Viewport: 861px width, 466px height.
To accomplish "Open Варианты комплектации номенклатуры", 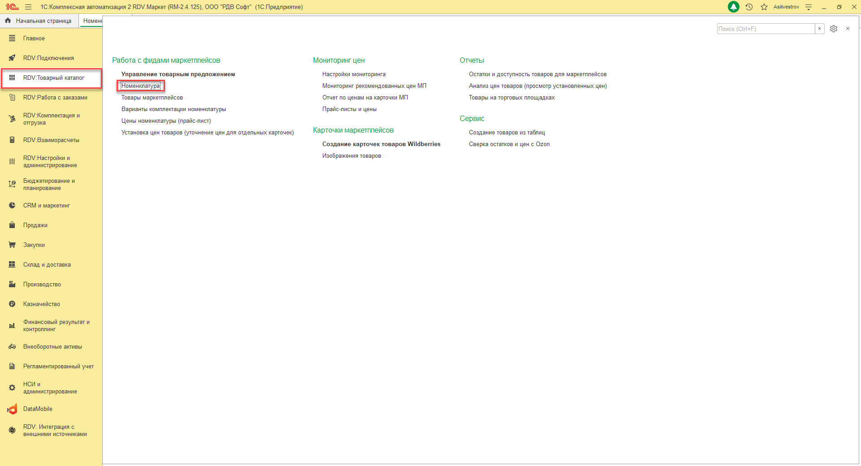I will (x=174, y=109).
